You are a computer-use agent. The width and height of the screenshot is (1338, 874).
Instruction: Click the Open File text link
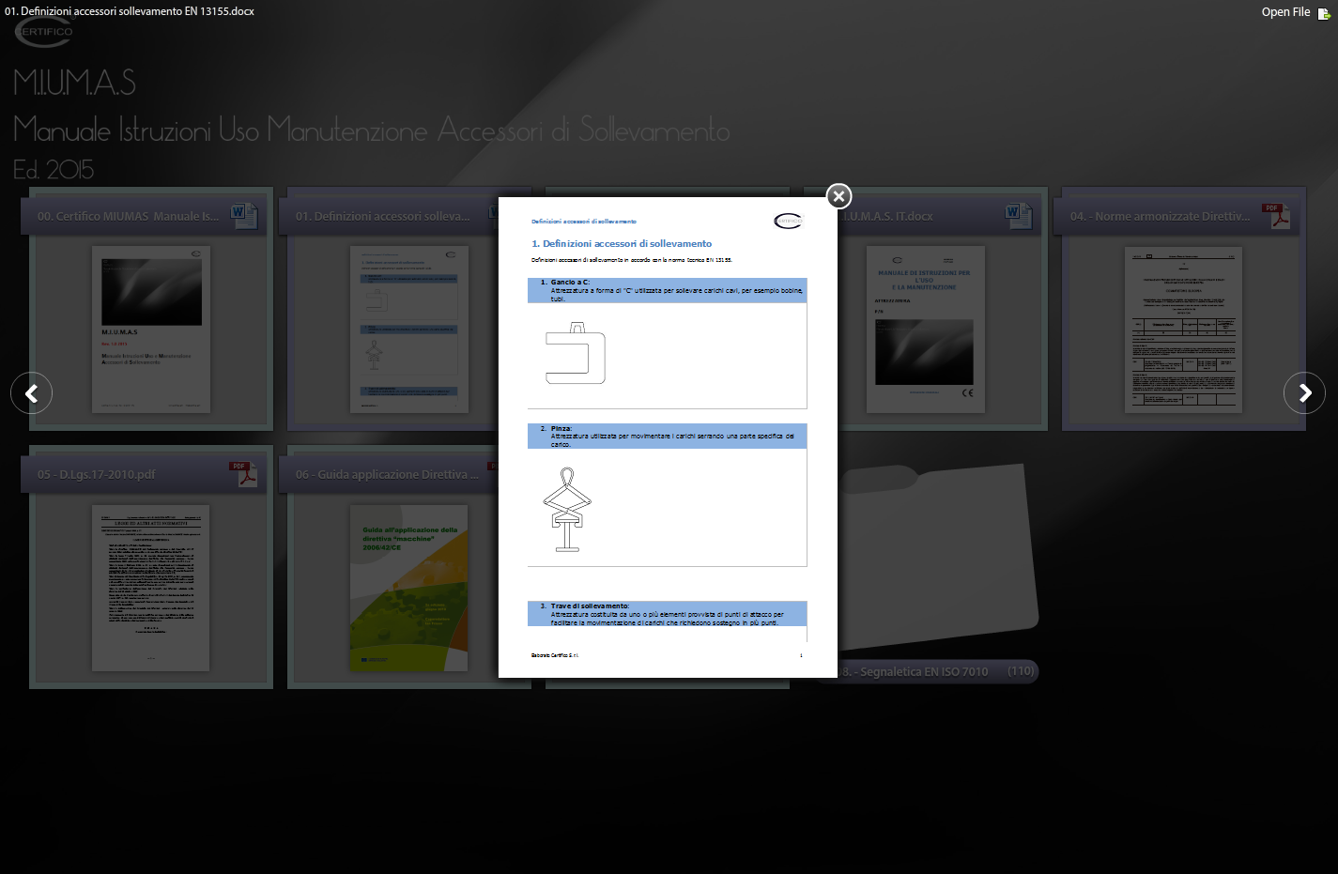(x=1284, y=12)
